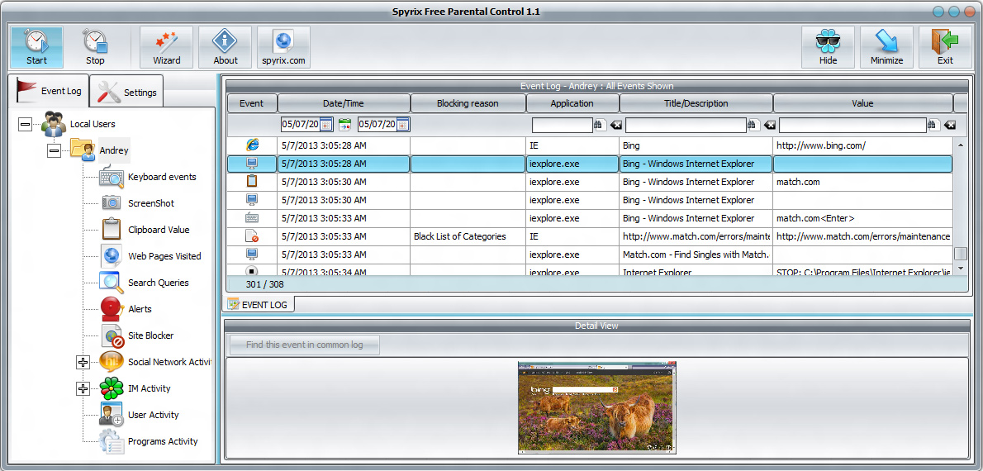This screenshot has height=471, width=983.
Task: Visit the spyrix.com website button
Action: [x=283, y=47]
